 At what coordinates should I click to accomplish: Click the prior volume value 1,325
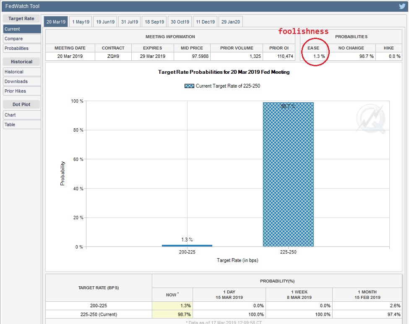pos(255,56)
